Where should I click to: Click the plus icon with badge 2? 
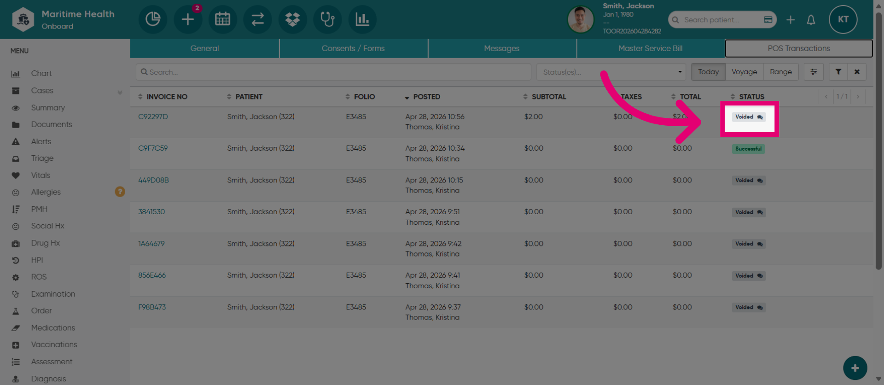pos(188,19)
